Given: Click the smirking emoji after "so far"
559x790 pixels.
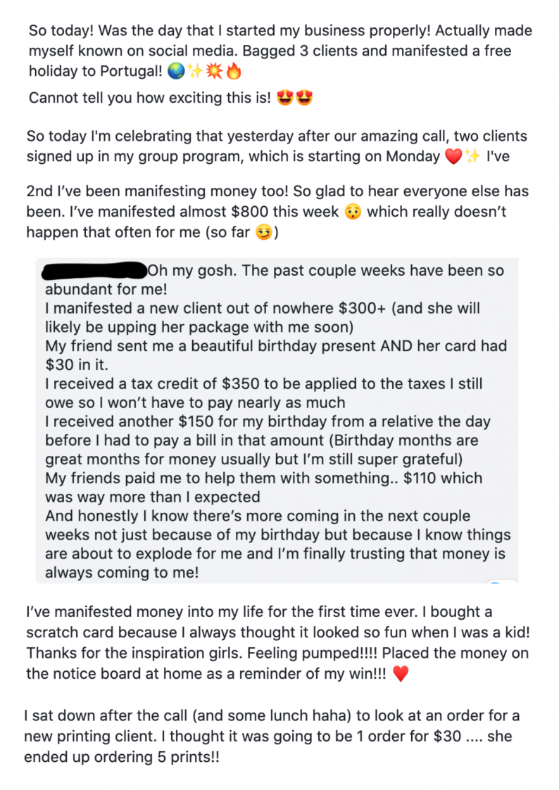Looking at the screenshot, I should 263,232.
